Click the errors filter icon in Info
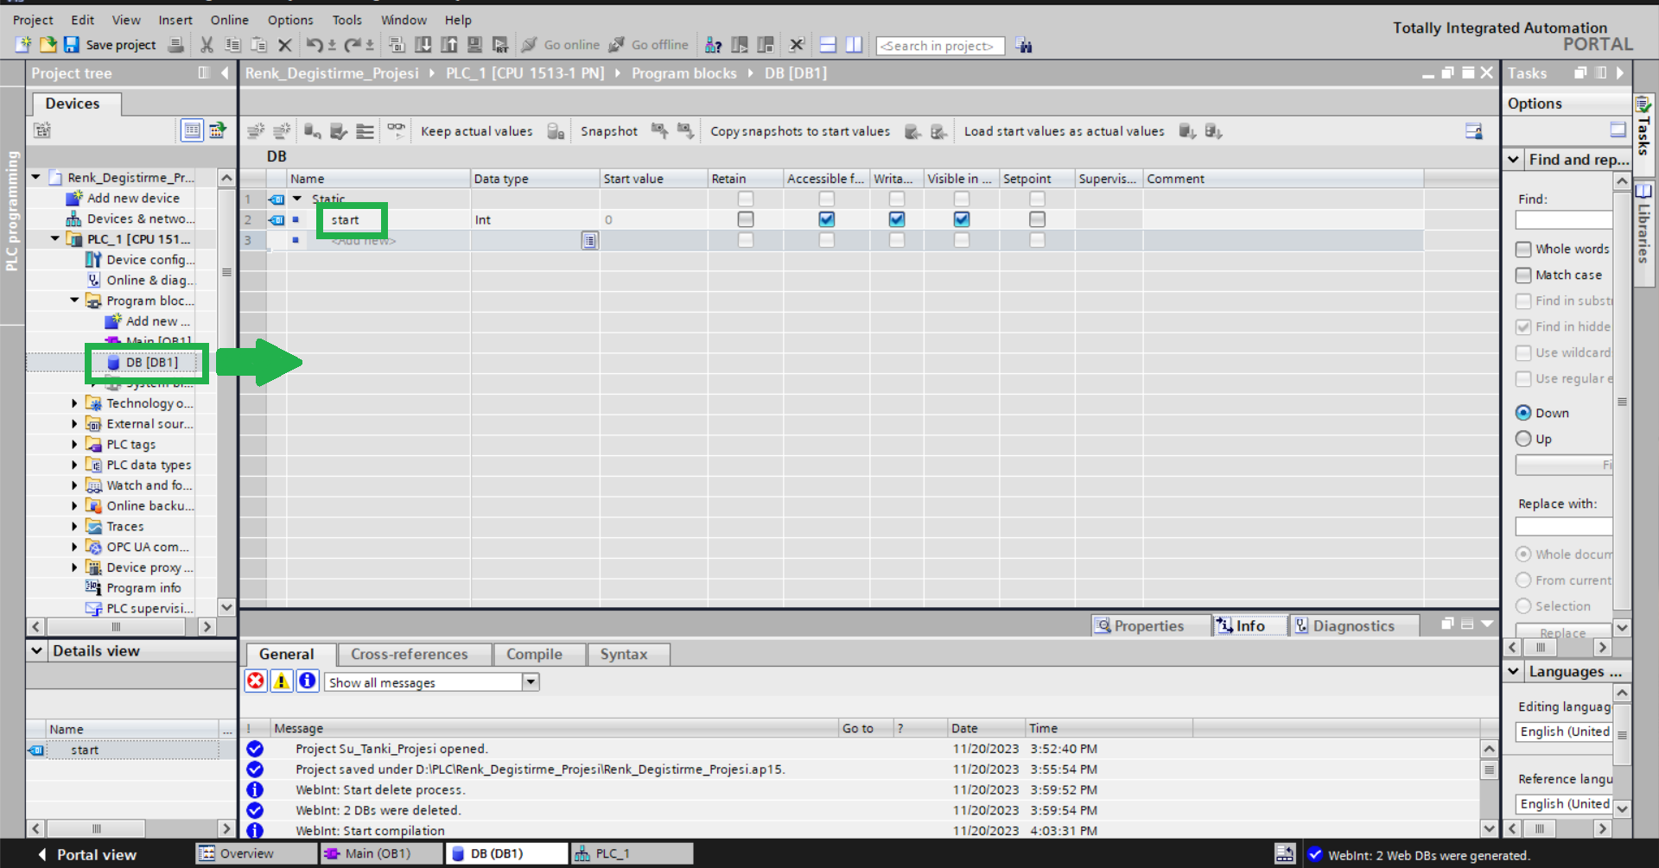 click(256, 681)
